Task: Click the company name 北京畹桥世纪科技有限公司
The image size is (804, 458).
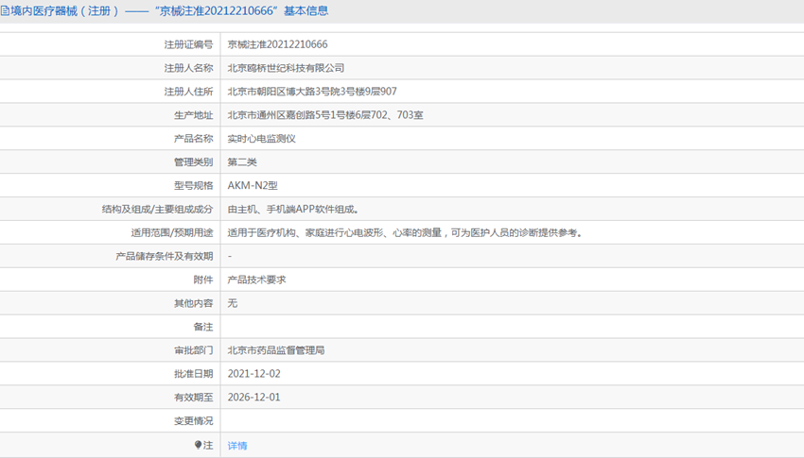Action: (x=286, y=68)
